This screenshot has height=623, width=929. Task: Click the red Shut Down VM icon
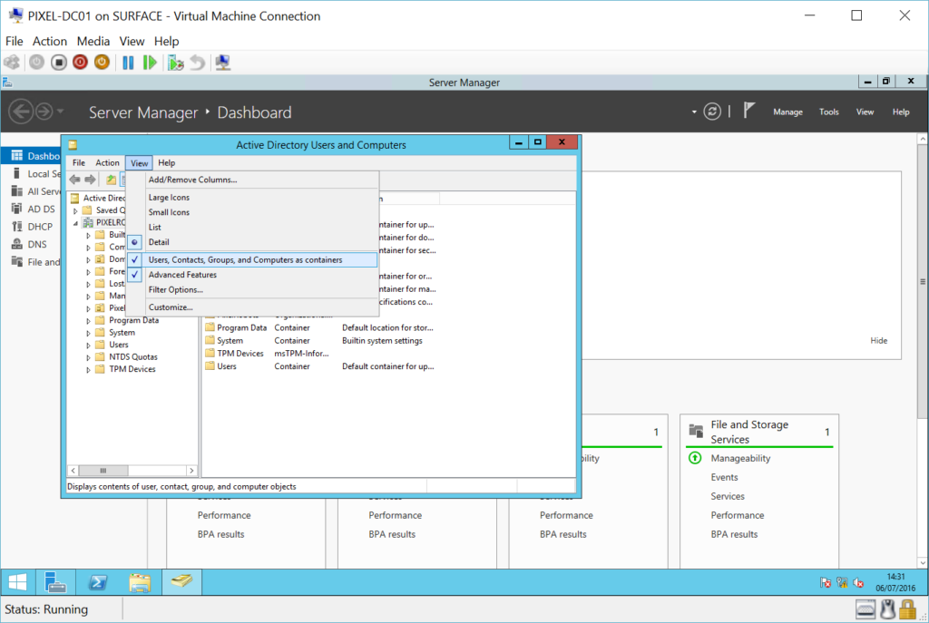click(x=80, y=63)
